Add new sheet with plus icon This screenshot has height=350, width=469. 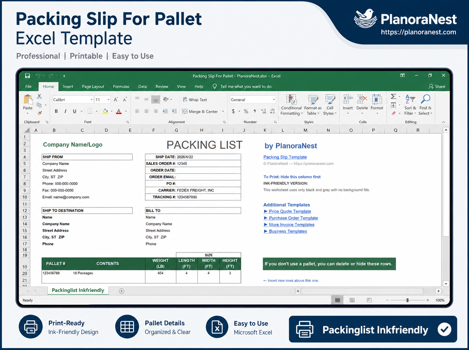[122, 291]
